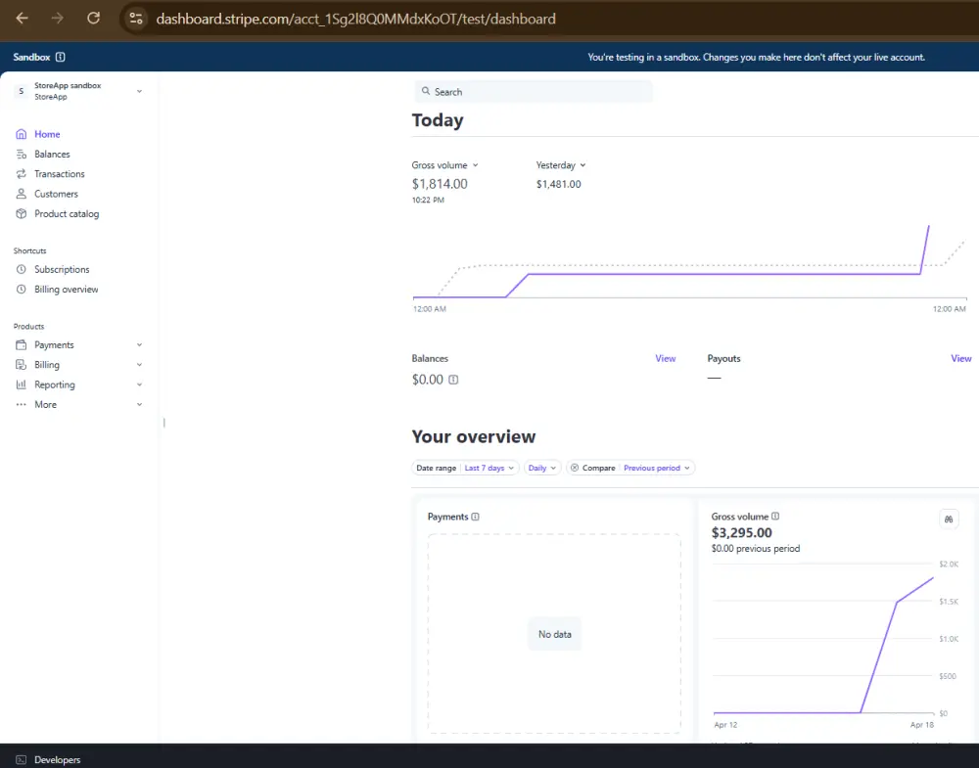979x768 pixels.
Task: Click the Search input field
Action: pos(534,92)
